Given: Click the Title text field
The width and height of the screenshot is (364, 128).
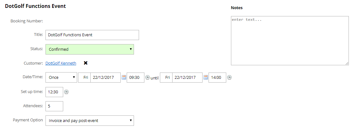Looking at the screenshot, I should [x=92, y=35].
